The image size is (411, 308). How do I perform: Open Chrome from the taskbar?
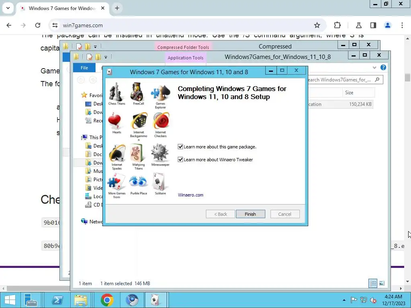coord(107,300)
